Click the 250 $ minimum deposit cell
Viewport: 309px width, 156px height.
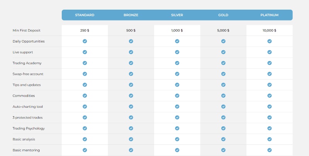pyautogui.click(x=85, y=31)
